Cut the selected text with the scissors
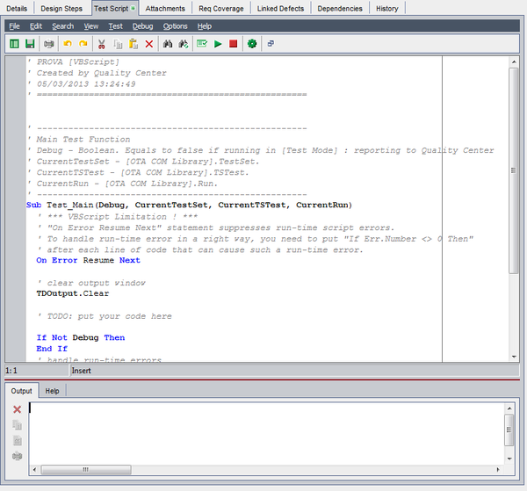Image resolution: width=527 pixels, height=491 pixels. click(102, 44)
